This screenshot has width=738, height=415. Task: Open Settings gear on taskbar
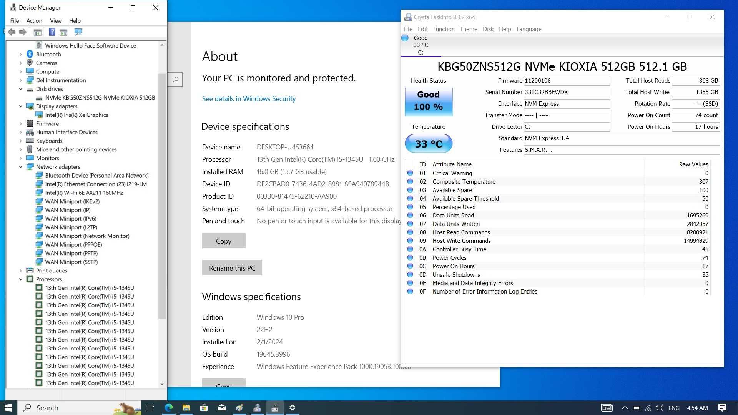[292, 408]
